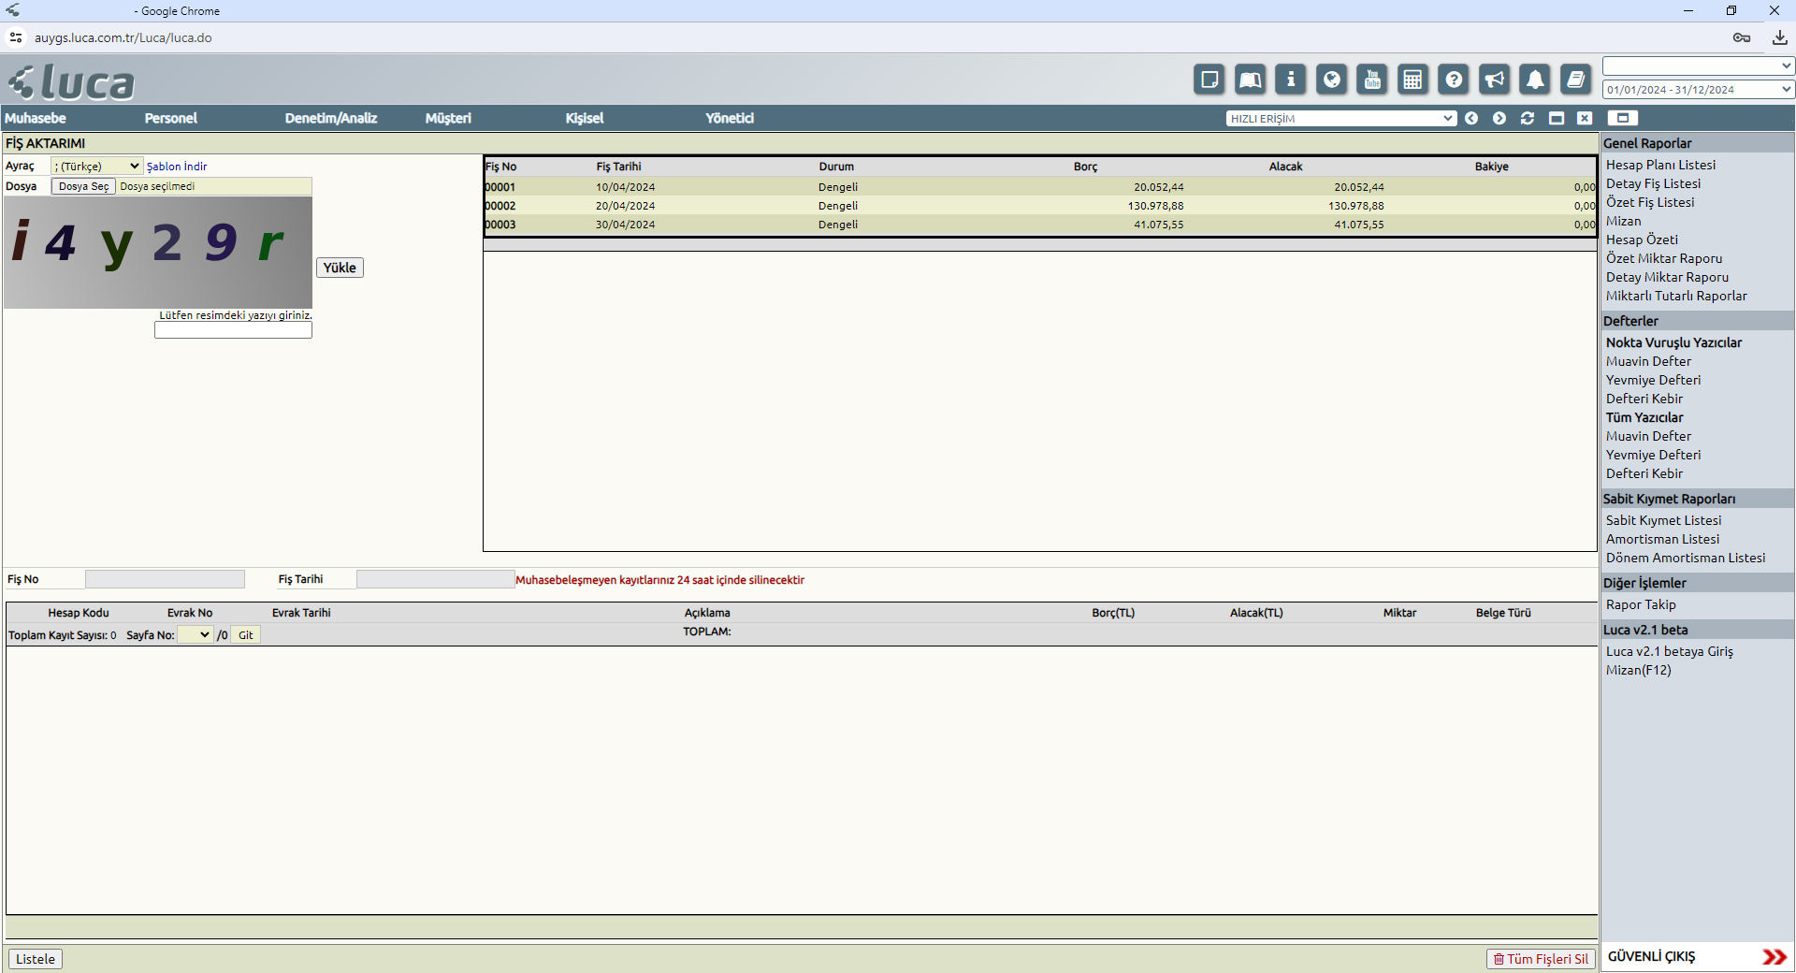Open Hesap Özeti report

coord(1642,240)
